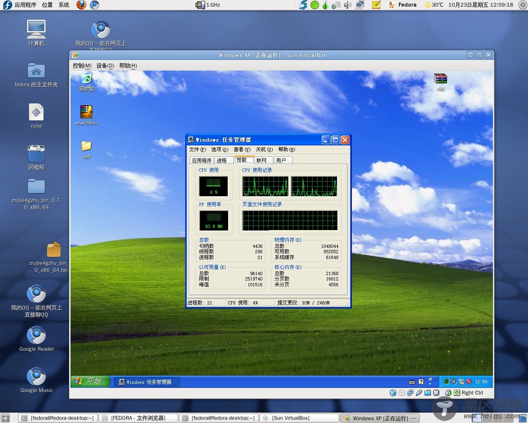Click the red security shield XP tray icon
Viewport: 528px width, 423px height.
click(x=469, y=382)
